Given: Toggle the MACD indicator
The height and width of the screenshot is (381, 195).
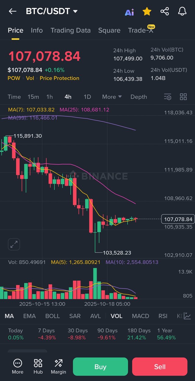Looking at the screenshot, I should (140, 316).
